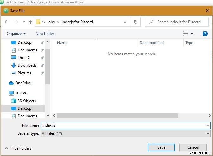Click New folder in toolbar
213x156 pixels.
tap(45, 34)
